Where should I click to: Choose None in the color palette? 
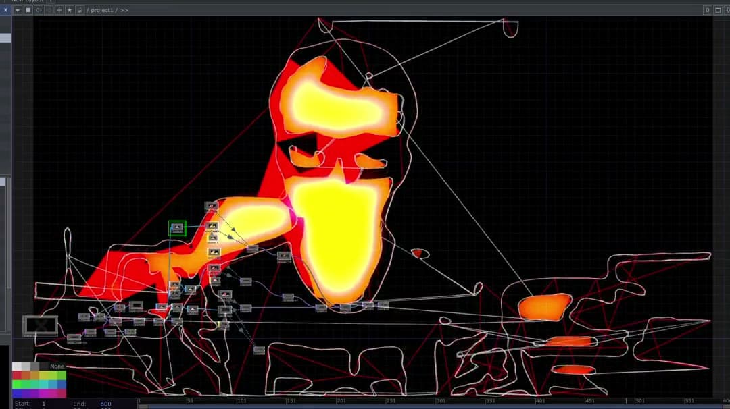click(57, 366)
